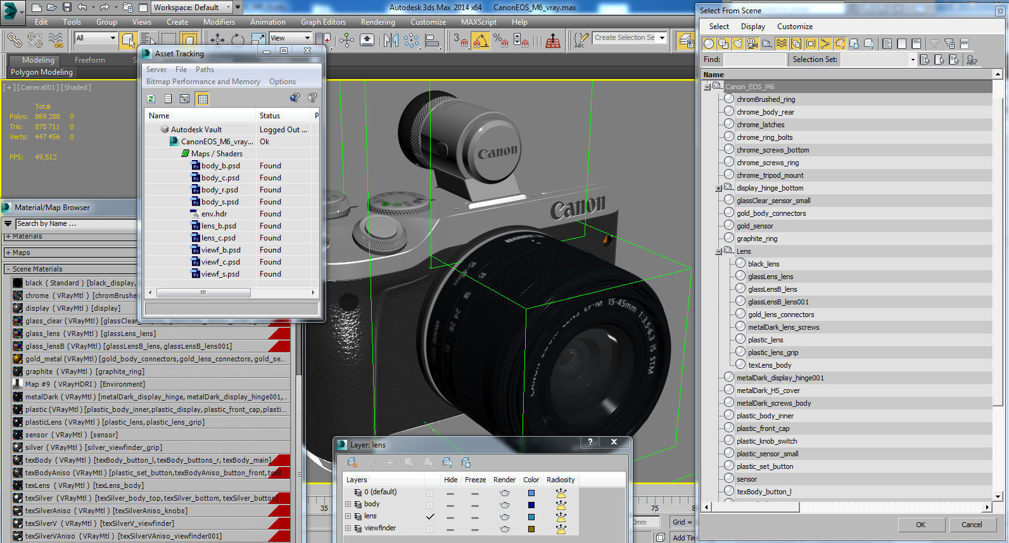
Task: Toggle Display Helpers tape-measure filter icon
Action: (x=767, y=44)
